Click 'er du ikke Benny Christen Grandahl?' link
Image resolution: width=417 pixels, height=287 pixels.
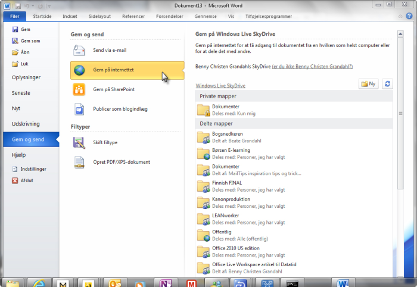click(312, 67)
